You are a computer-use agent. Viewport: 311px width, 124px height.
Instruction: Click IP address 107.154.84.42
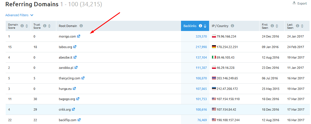click(226, 109)
